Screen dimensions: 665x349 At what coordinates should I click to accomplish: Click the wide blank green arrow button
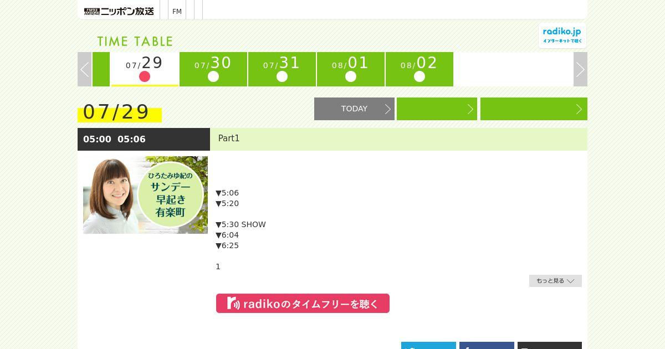click(534, 109)
